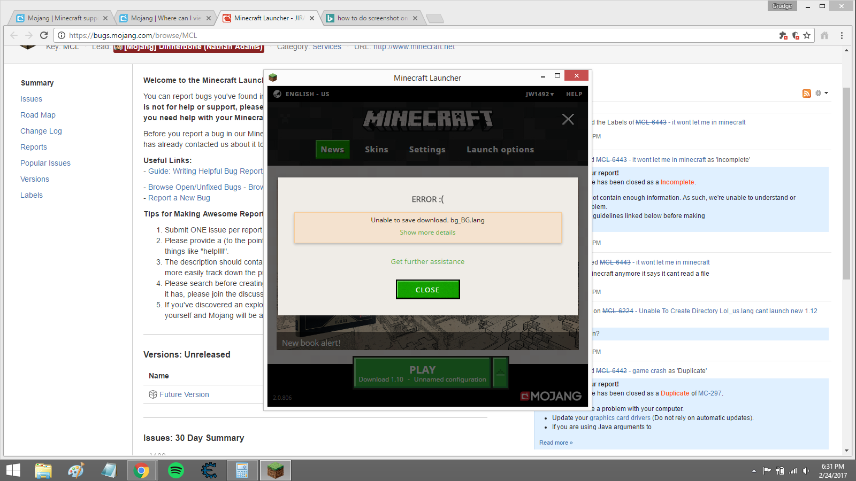Reload the page in the browser

(44, 35)
